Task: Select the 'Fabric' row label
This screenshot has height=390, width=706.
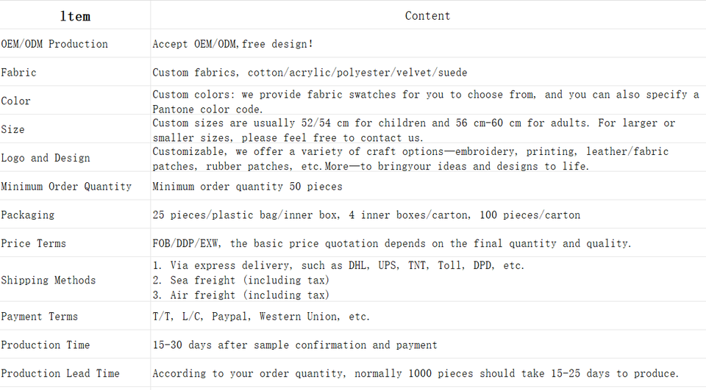Action: [18, 73]
